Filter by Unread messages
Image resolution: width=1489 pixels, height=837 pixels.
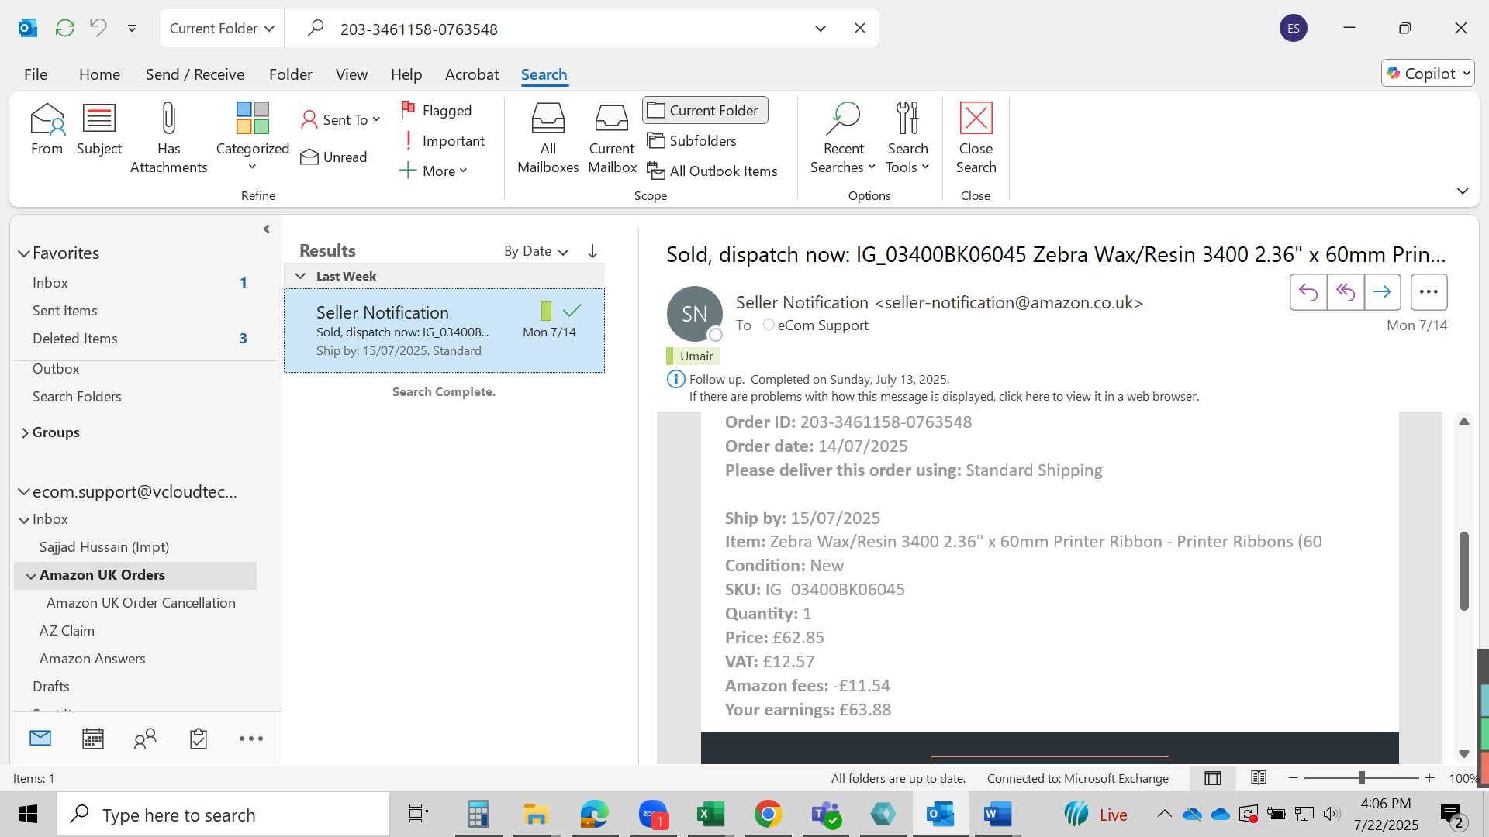(334, 157)
